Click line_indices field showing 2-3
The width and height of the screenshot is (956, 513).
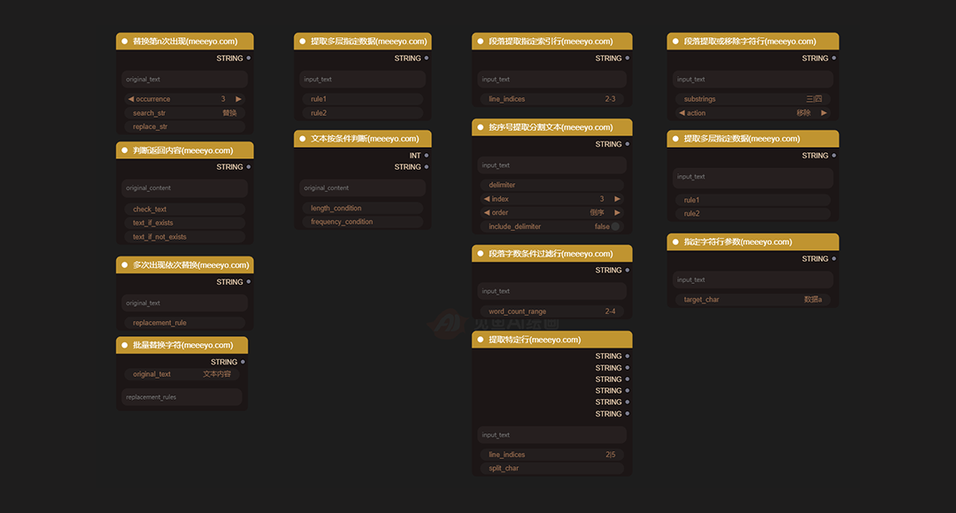pos(551,99)
